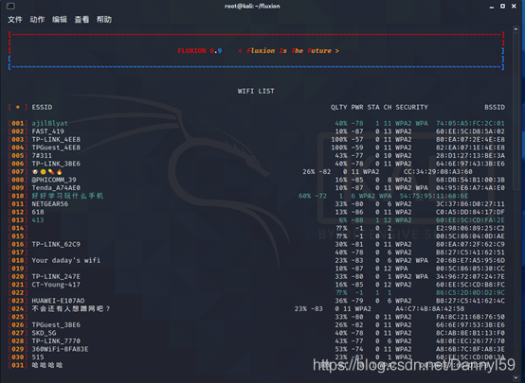Screen dimensions: 525x383
Task: Click BSSID 86:C5:2D:0D:D2:9C
Action: point(470,293)
